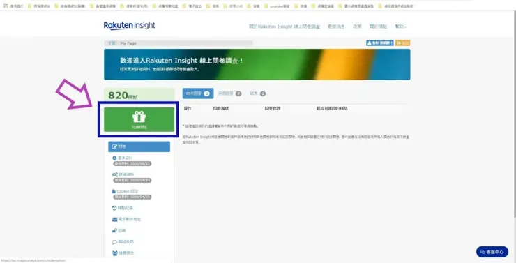The image size is (516, 263).
Task: Click the green gift redeem points button
Action: [139, 119]
